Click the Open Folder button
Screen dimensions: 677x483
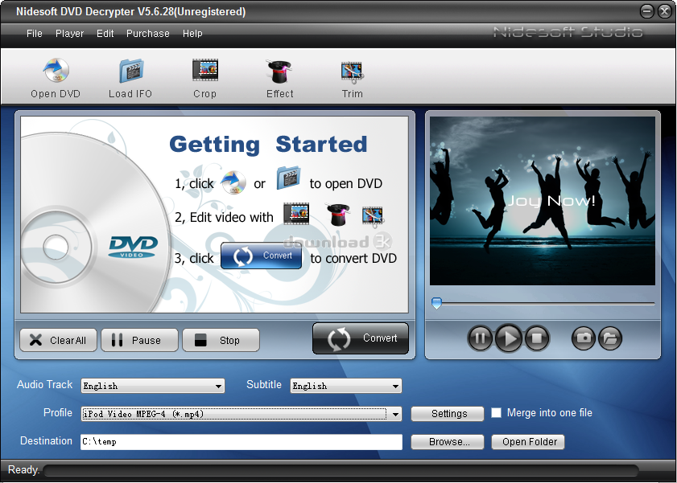[x=528, y=442]
